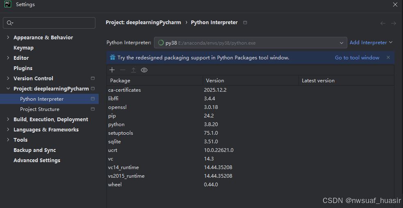Open the Python Interpreter dropdown
Screen dimensions: 403x208
coord(342,43)
